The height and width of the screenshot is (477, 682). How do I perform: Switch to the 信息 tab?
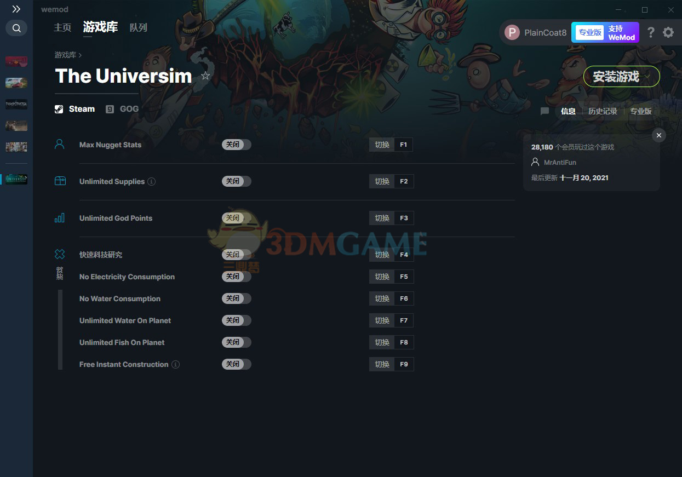[568, 111]
